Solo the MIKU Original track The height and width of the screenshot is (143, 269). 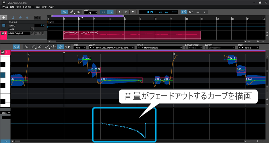[39, 33]
